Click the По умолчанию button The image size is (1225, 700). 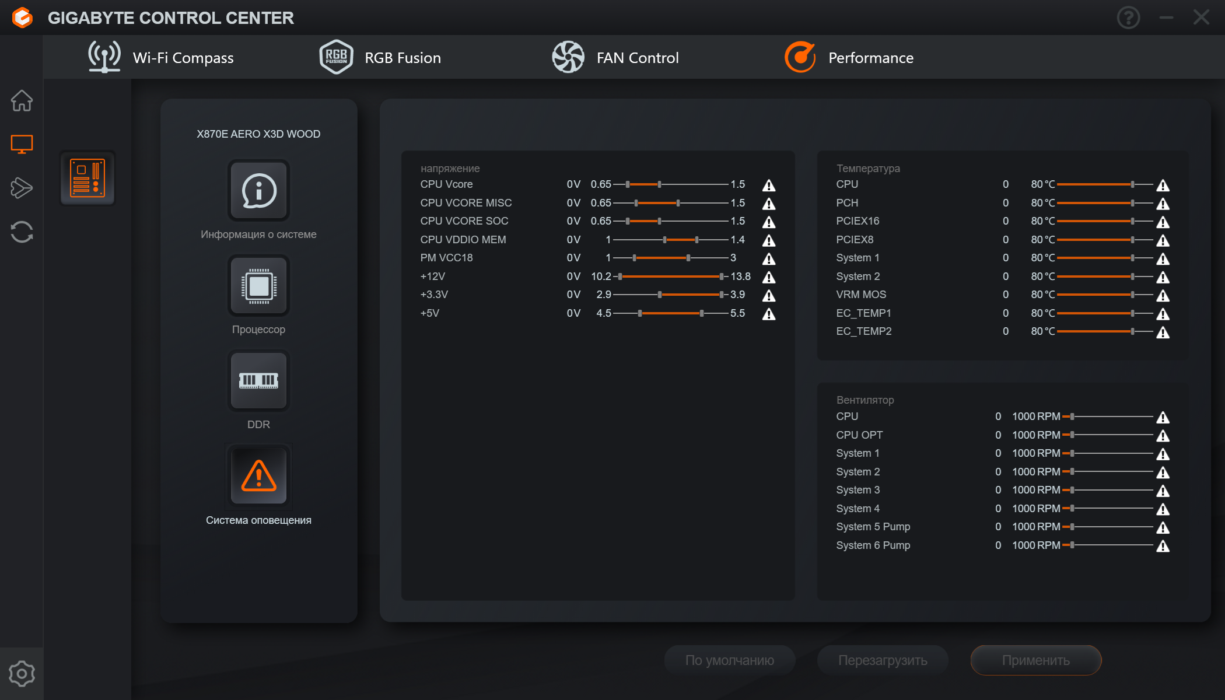(x=729, y=660)
